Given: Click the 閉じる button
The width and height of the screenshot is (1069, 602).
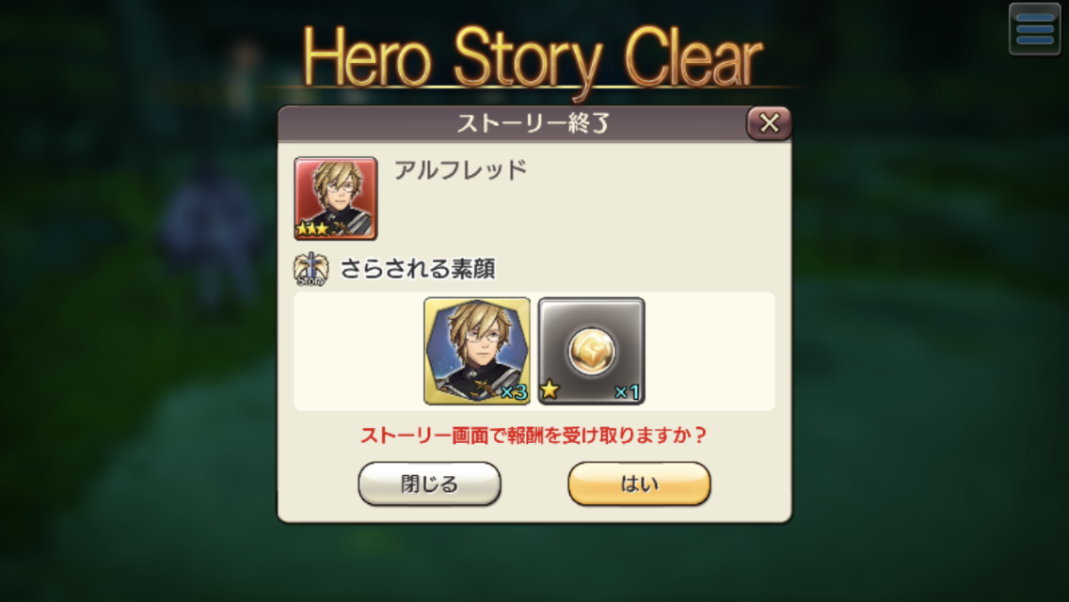Looking at the screenshot, I should click(x=429, y=483).
